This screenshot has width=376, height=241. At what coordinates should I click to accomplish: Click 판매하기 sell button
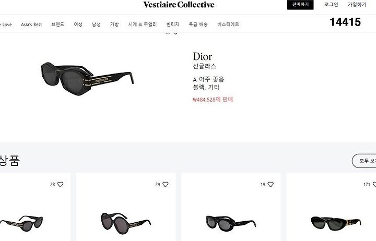point(300,5)
